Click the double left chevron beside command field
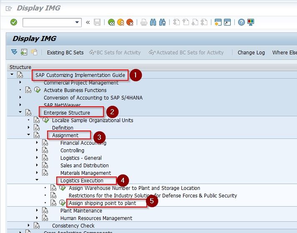Image resolution: width=297 pixels, height=233 pixels. point(88,23)
